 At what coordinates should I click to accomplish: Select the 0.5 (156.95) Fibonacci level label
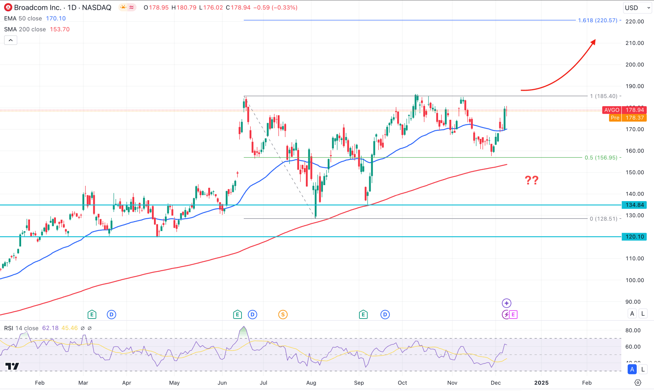[601, 158]
